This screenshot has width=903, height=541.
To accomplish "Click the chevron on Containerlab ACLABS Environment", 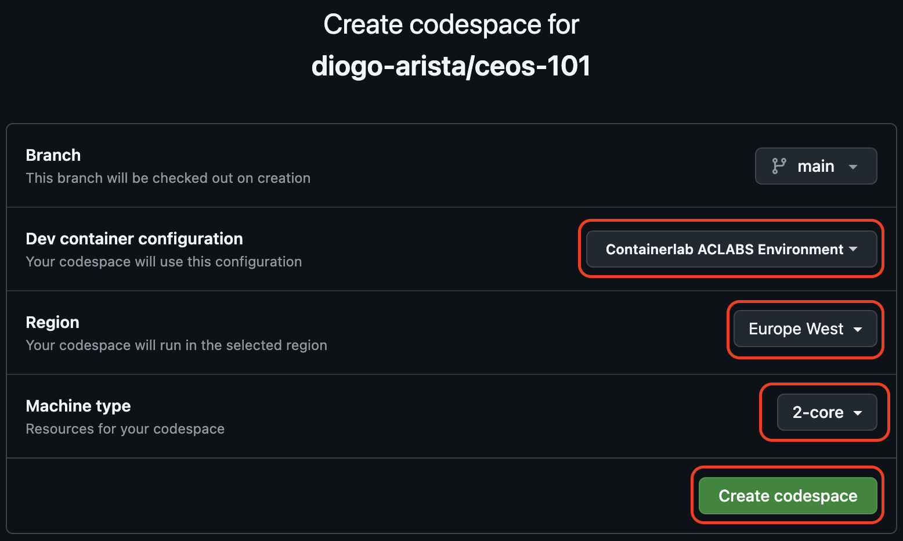I will 853,249.
